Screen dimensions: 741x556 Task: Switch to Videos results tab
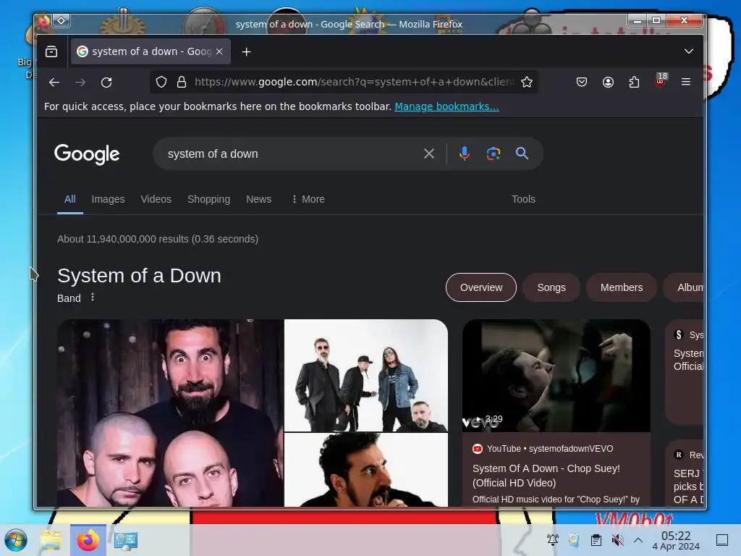[x=156, y=199]
